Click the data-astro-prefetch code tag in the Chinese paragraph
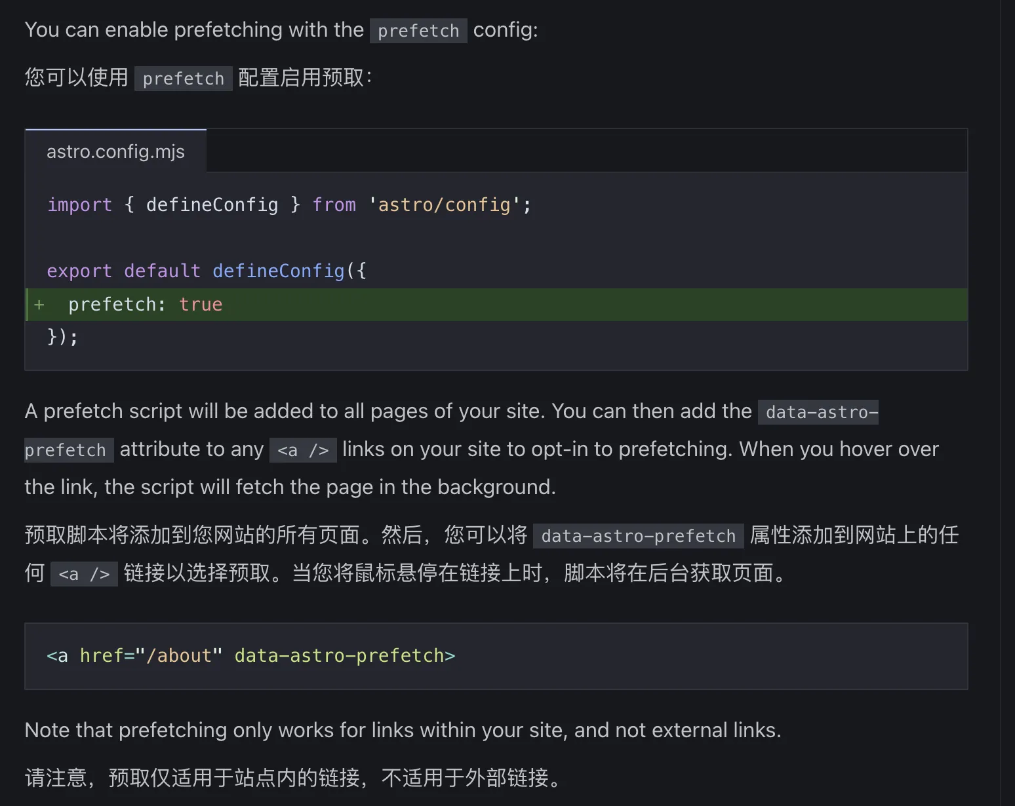Viewport: 1015px width, 806px height. (638, 536)
